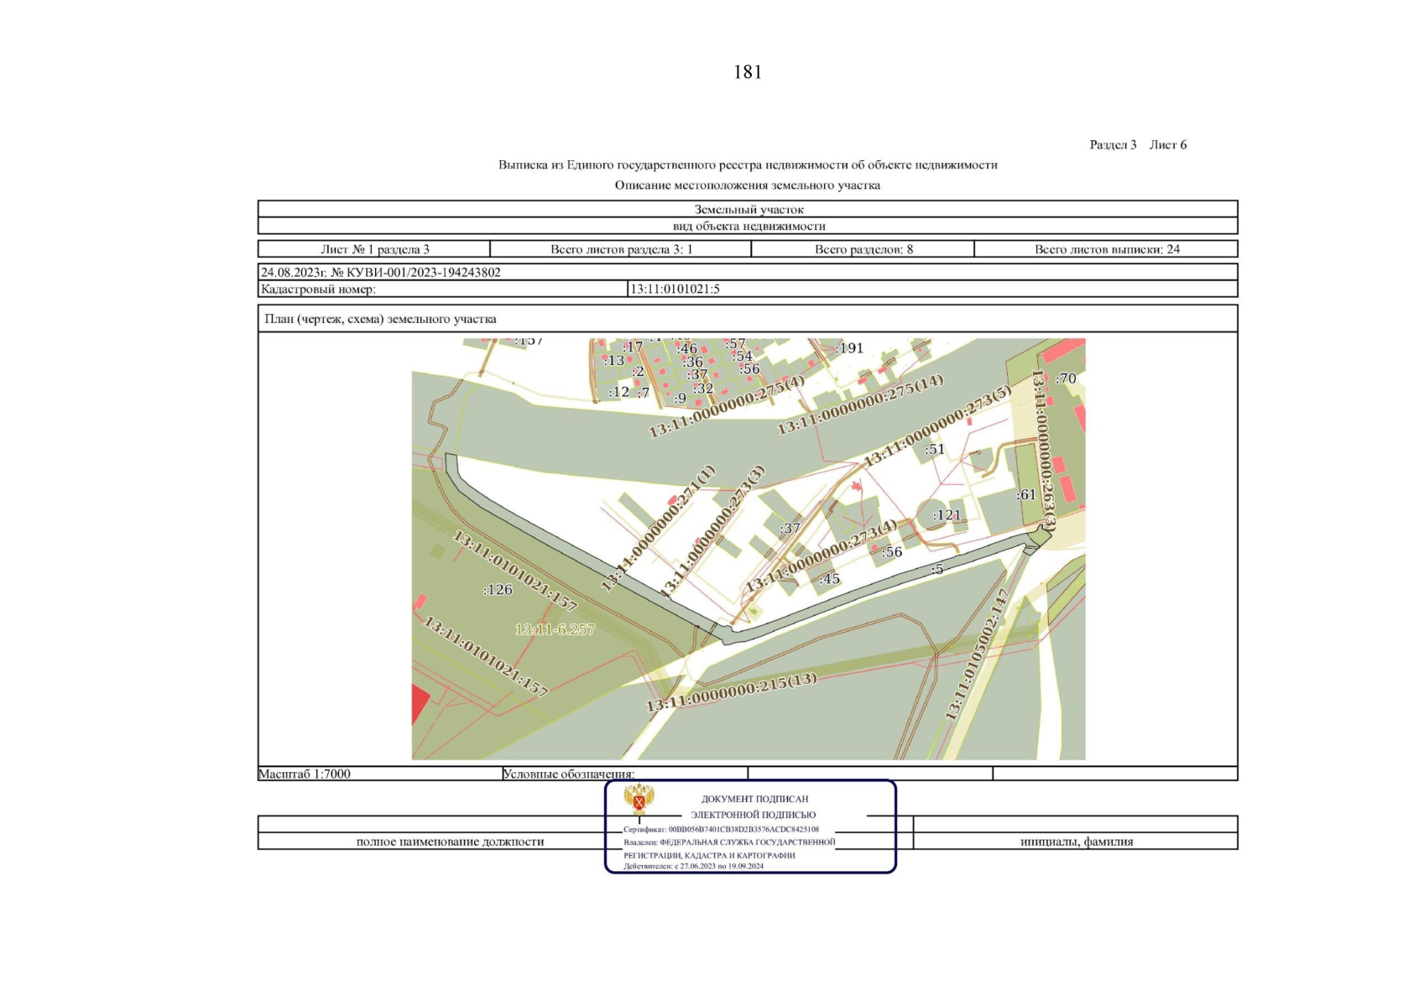Click the "полное наименование должности" field
1424x1007 pixels.
(450, 841)
